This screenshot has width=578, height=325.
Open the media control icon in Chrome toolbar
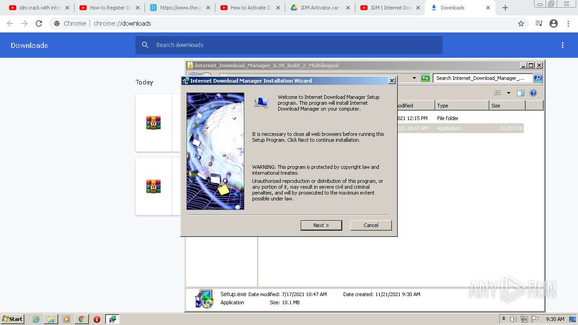pyautogui.click(x=539, y=23)
